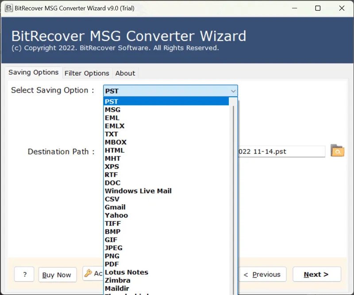This screenshot has width=354, height=295.
Task: Choose Yahoo as the saving option
Action: [x=166, y=215]
